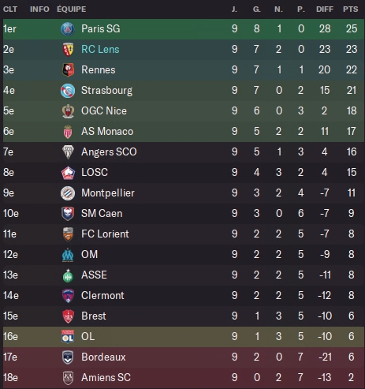Click the Paris SG club crest
The height and width of the screenshot is (389, 365).
(x=68, y=29)
